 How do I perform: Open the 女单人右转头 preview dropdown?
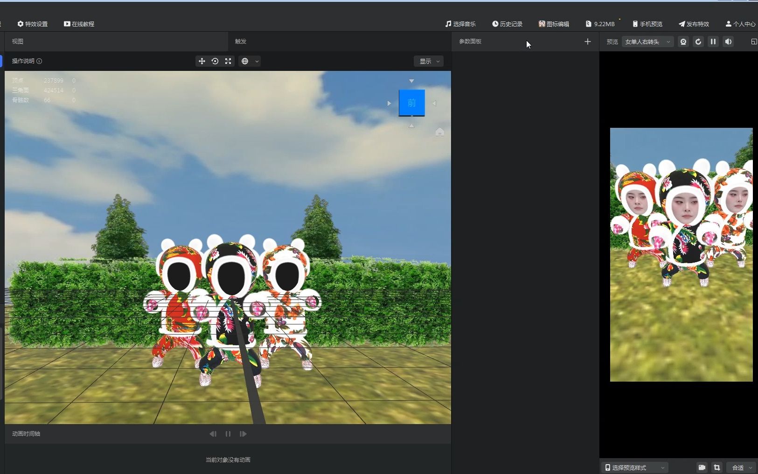pyautogui.click(x=647, y=42)
